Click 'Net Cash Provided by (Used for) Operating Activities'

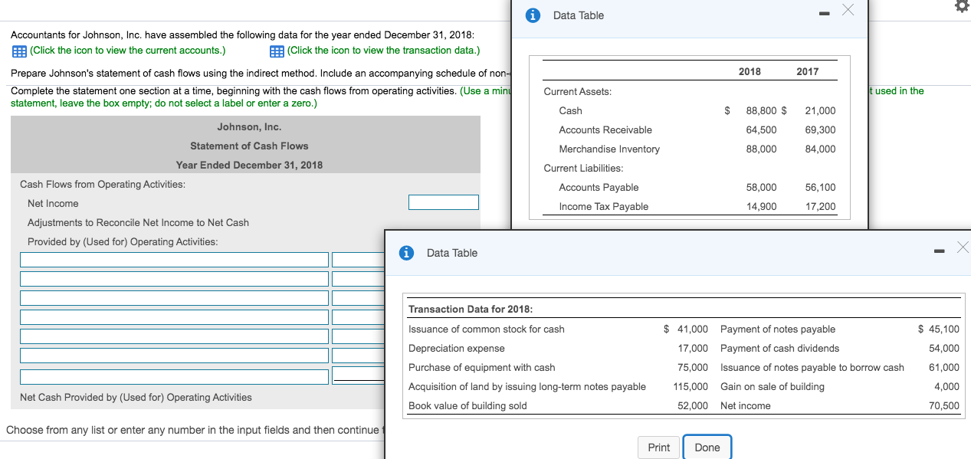pyautogui.click(x=136, y=398)
